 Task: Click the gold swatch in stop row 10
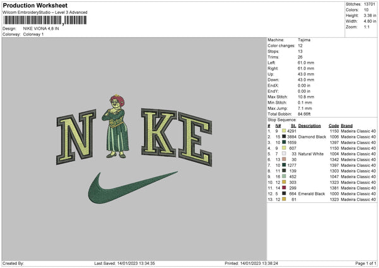coord(284,182)
